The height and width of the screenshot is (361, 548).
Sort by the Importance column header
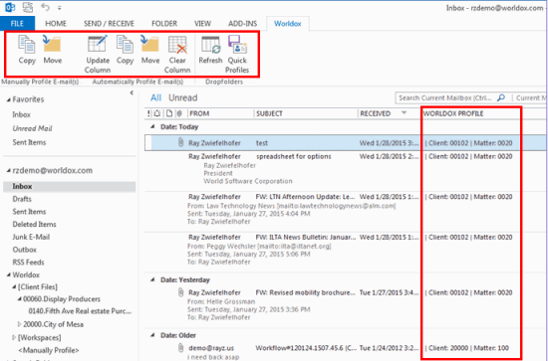click(148, 113)
